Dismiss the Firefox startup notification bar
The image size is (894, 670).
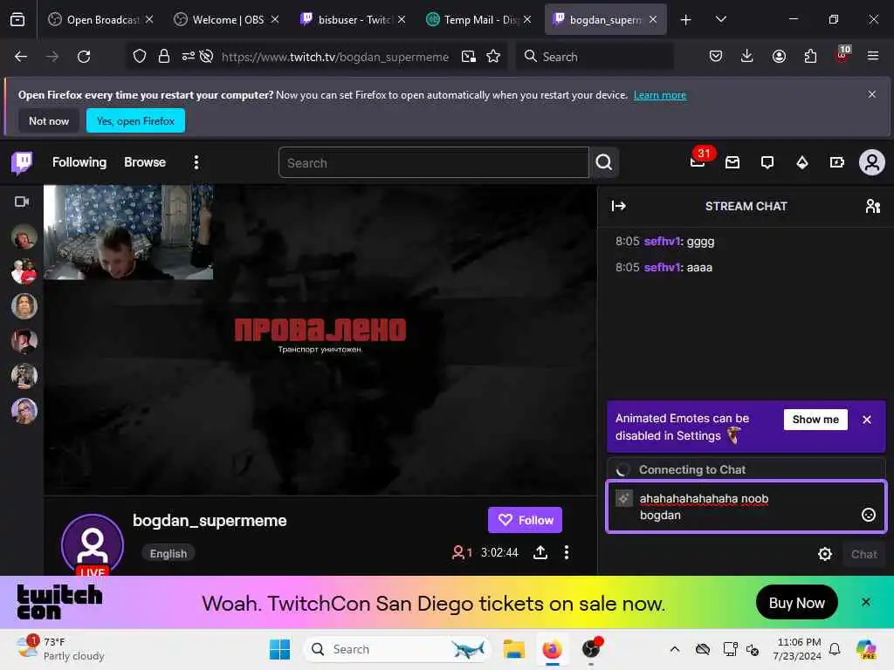(x=872, y=94)
